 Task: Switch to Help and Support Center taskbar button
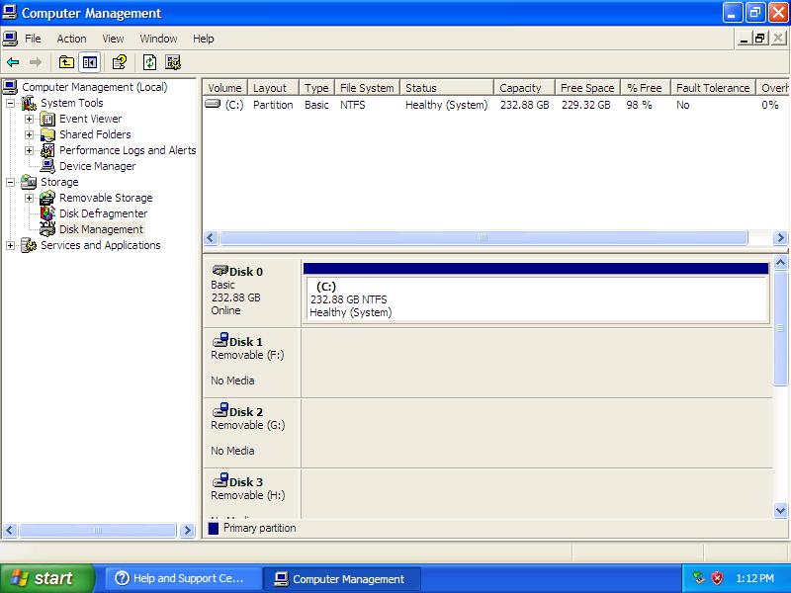(184, 578)
